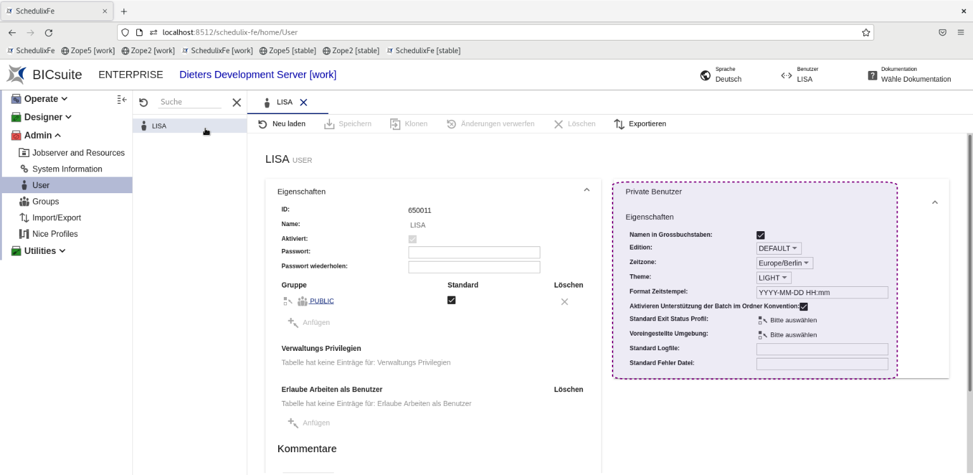Open the PUBLIC group link

pos(321,301)
